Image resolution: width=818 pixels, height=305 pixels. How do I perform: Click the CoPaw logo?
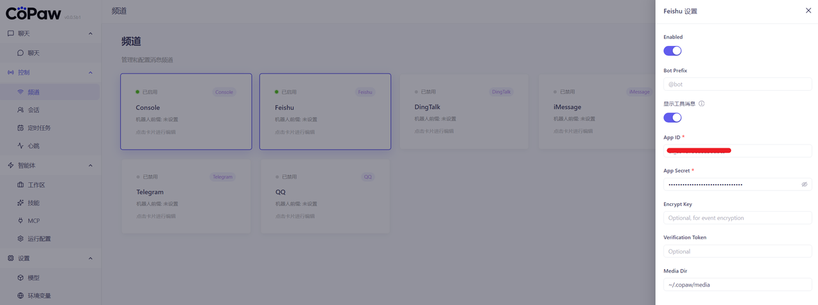click(x=34, y=13)
